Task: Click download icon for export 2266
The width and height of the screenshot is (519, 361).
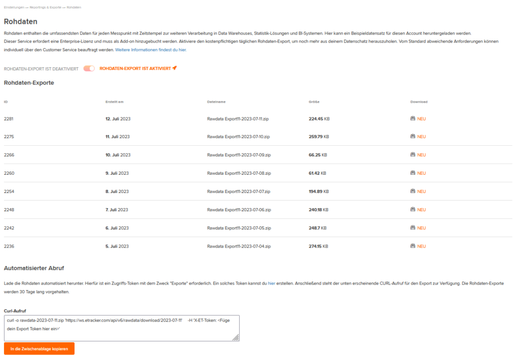Action: (x=413, y=154)
